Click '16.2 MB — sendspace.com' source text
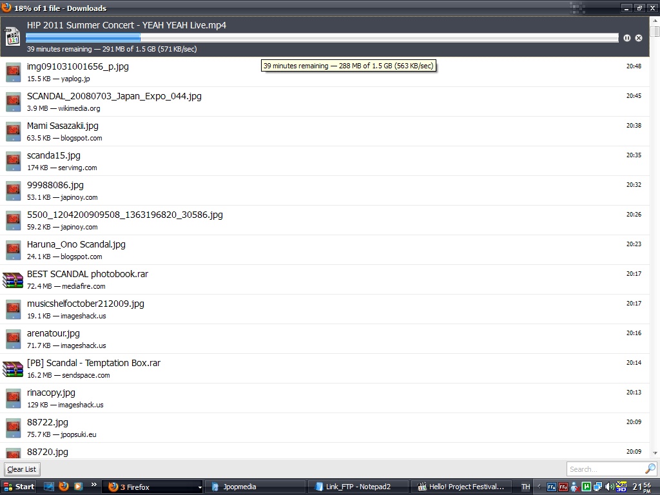Image resolution: width=660 pixels, height=495 pixels. [68, 375]
